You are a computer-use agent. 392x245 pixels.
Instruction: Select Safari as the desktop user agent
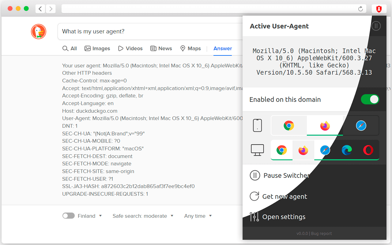click(325, 150)
